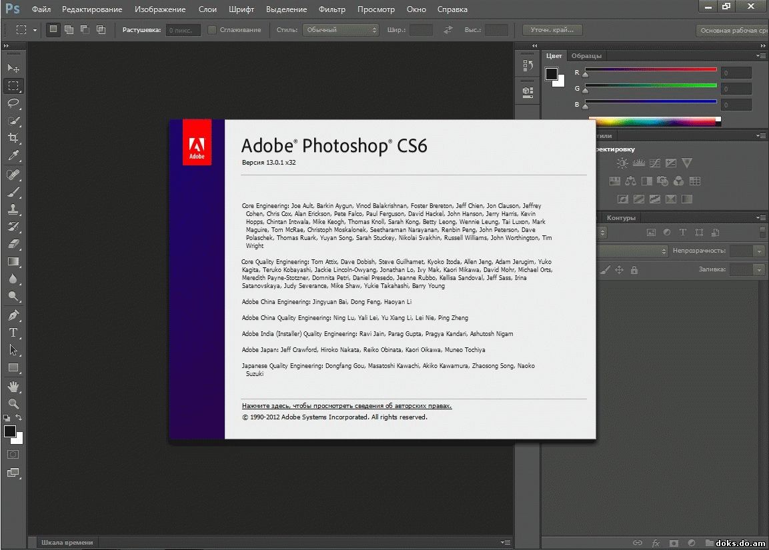Viewport: 769px width, 550px height.
Task: Select the Rectangle shape tool
Action: pyautogui.click(x=13, y=367)
